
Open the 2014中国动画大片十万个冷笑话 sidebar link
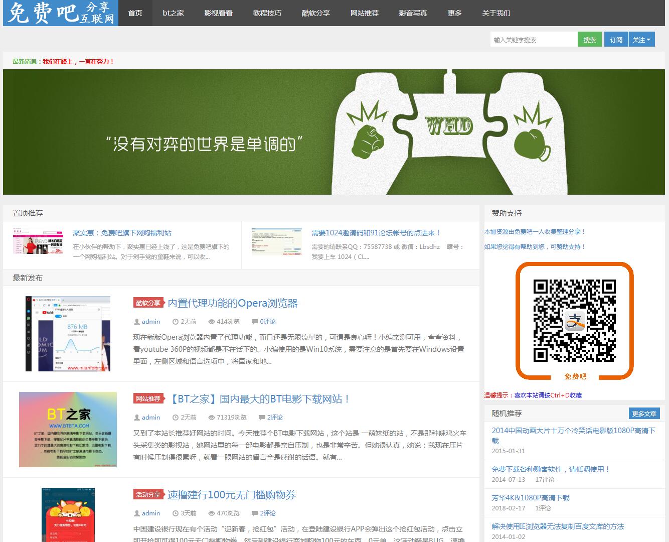coord(574,435)
